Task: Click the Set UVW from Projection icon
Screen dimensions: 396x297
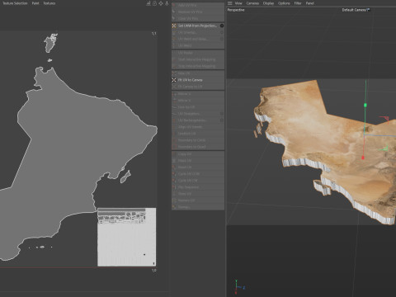Action: [174, 26]
